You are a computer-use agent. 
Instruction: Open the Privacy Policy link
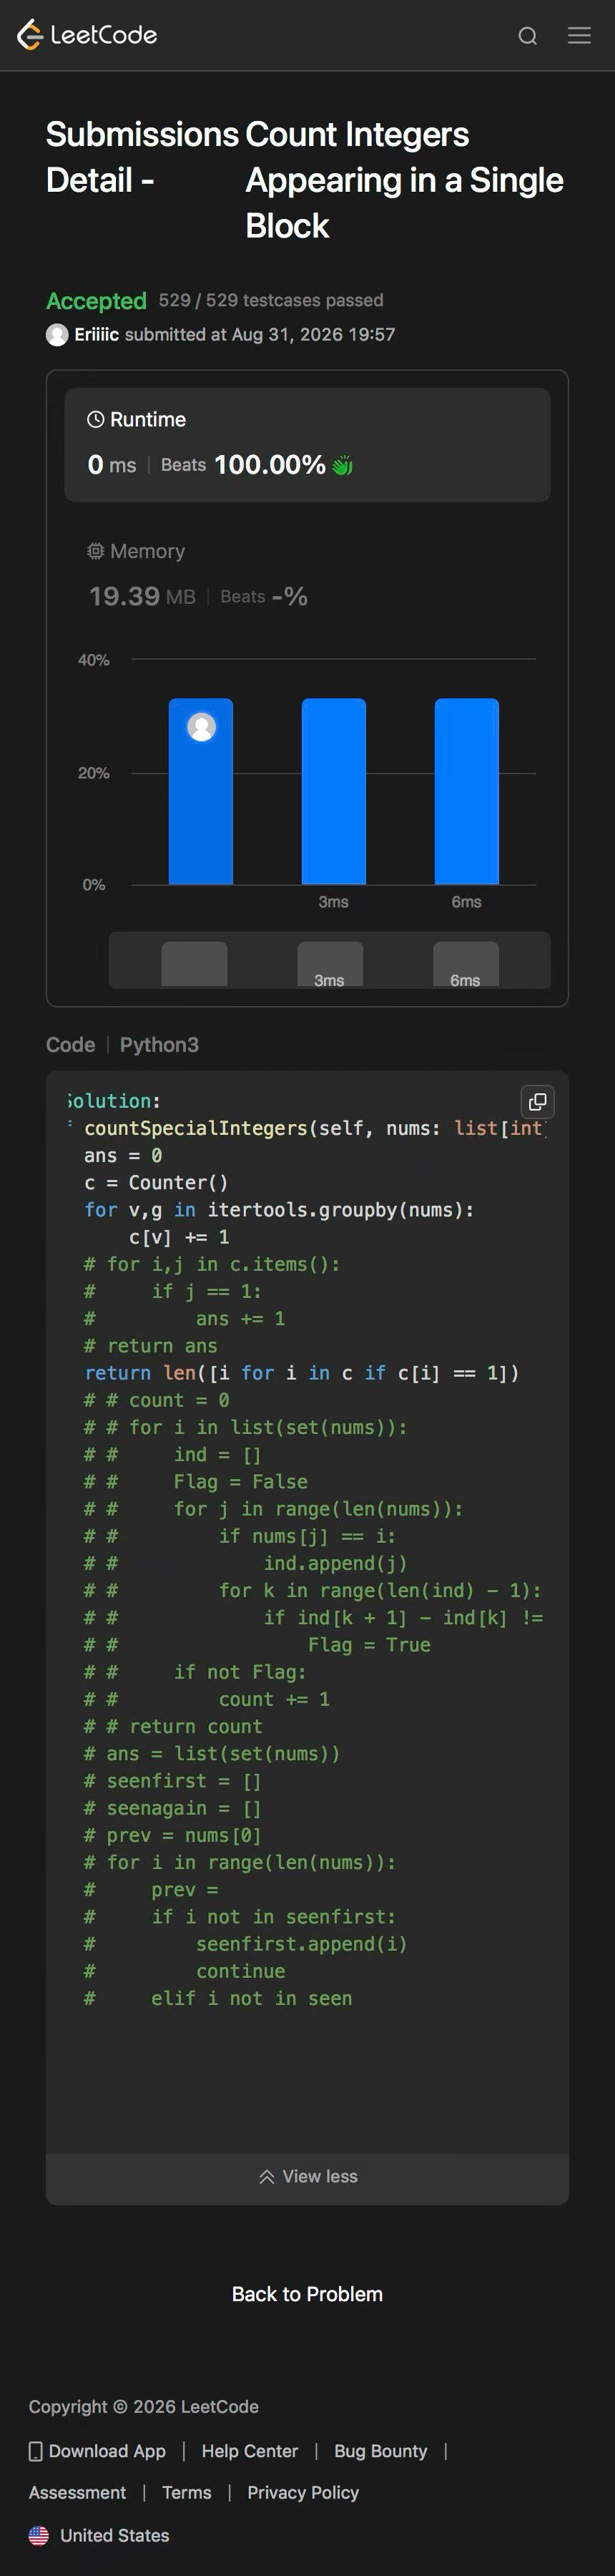click(303, 2493)
